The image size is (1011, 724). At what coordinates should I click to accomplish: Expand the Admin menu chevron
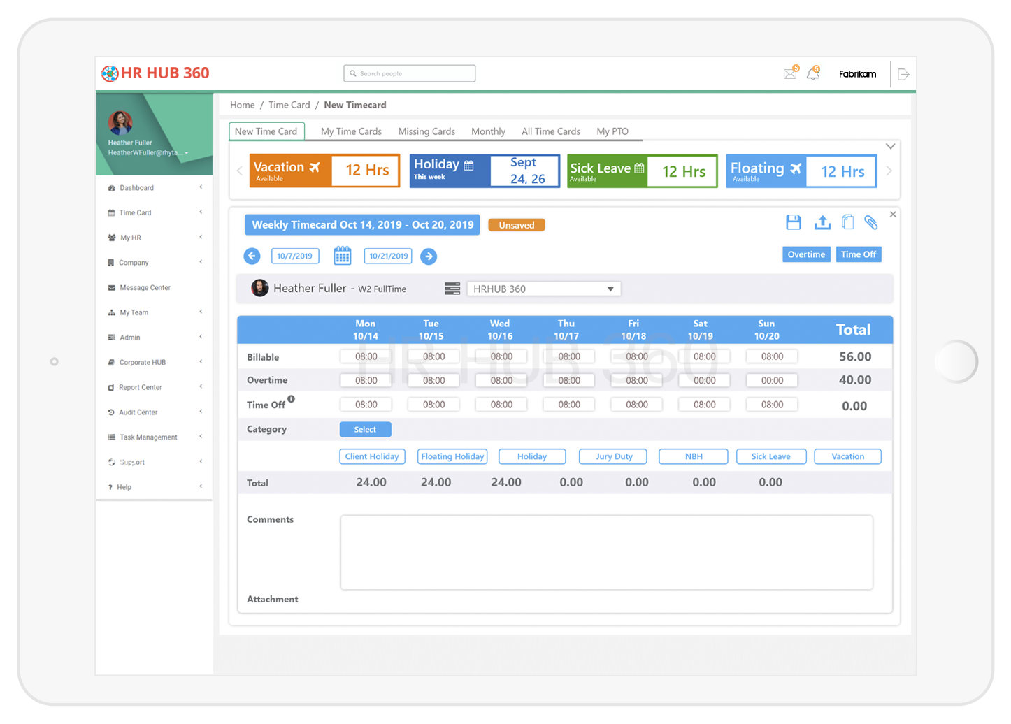pyautogui.click(x=201, y=337)
